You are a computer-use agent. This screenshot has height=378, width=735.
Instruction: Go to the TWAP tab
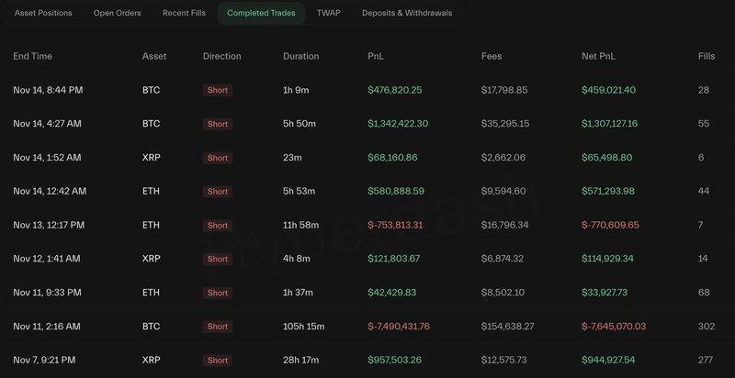pyautogui.click(x=328, y=14)
